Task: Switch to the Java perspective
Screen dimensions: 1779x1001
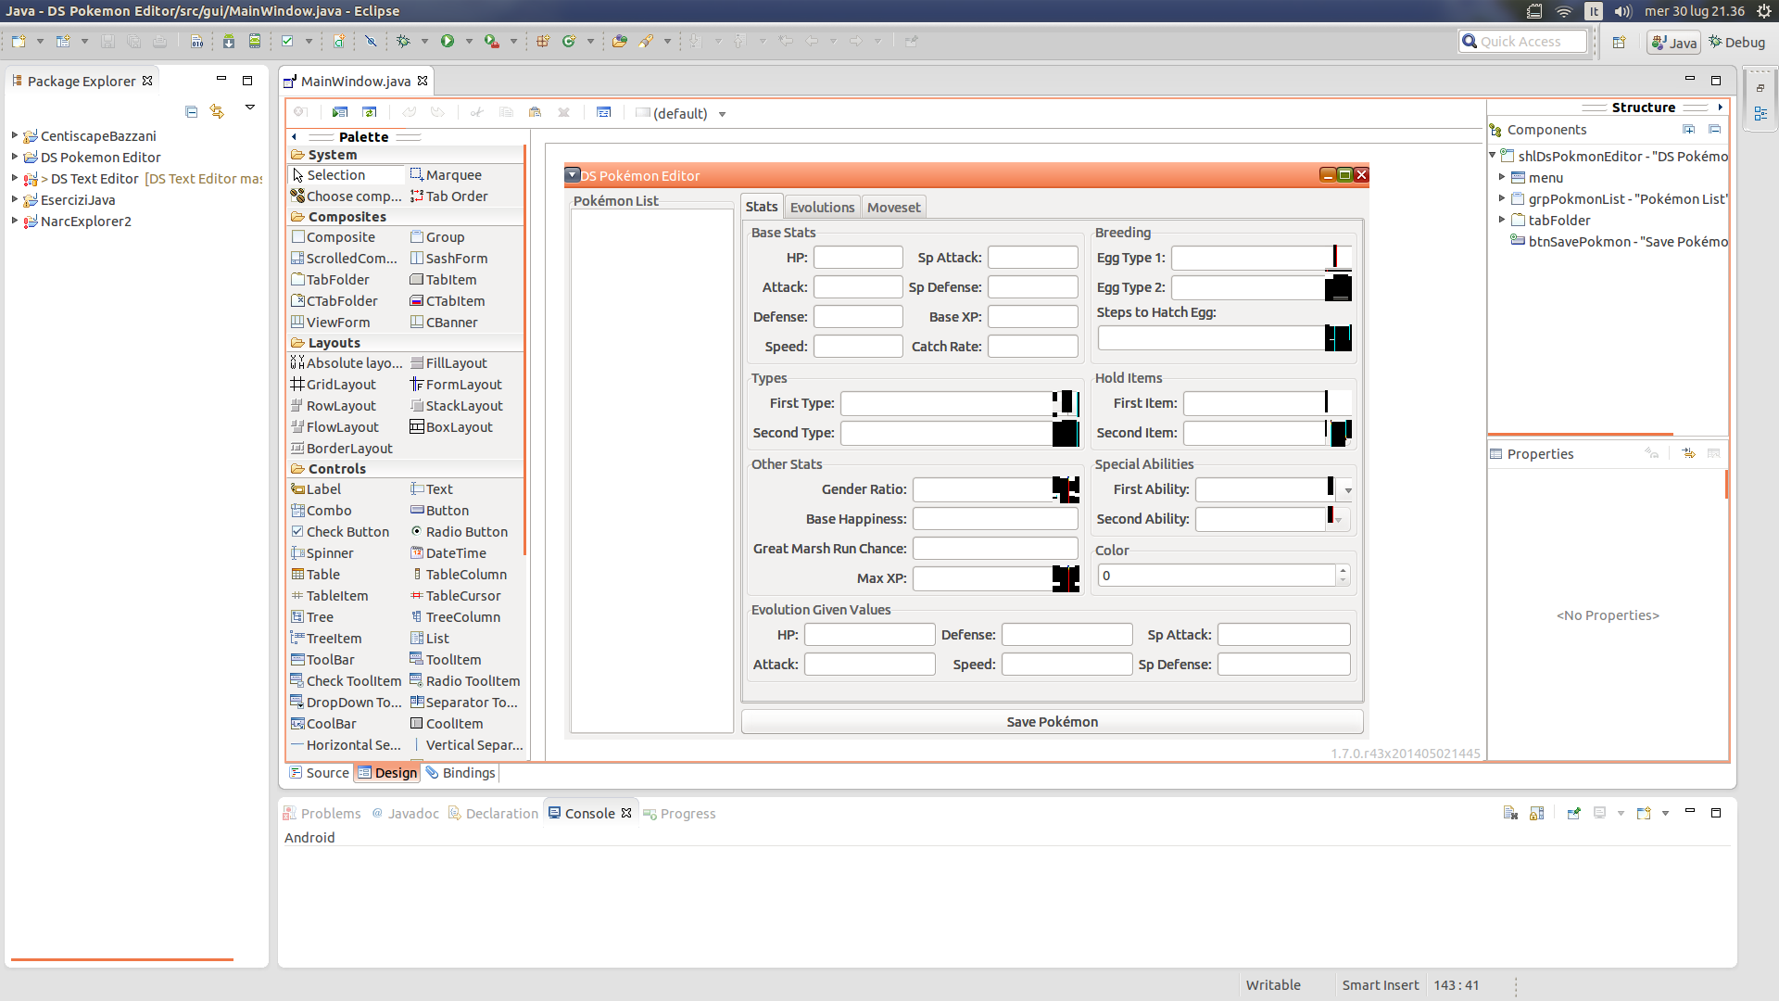Action: [x=1673, y=43]
